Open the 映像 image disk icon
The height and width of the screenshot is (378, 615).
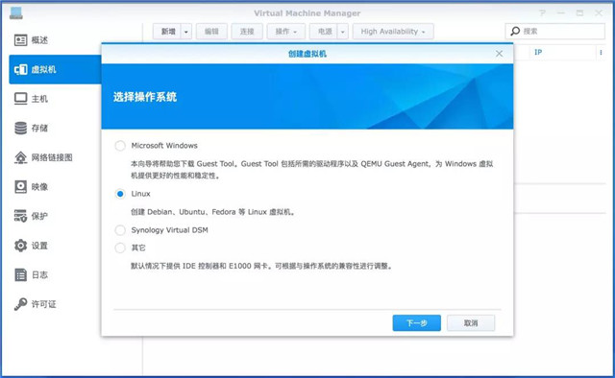coord(20,187)
